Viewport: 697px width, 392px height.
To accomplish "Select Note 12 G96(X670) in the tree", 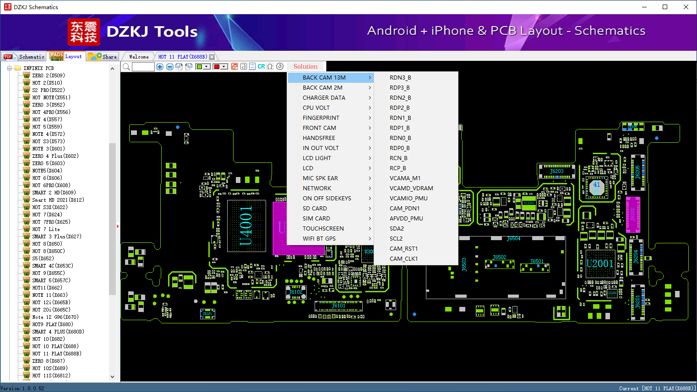I will coord(55,317).
